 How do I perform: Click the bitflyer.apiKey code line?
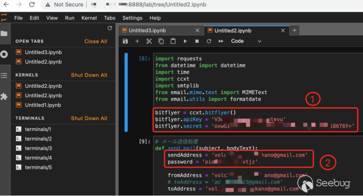[x=220, y=119]
